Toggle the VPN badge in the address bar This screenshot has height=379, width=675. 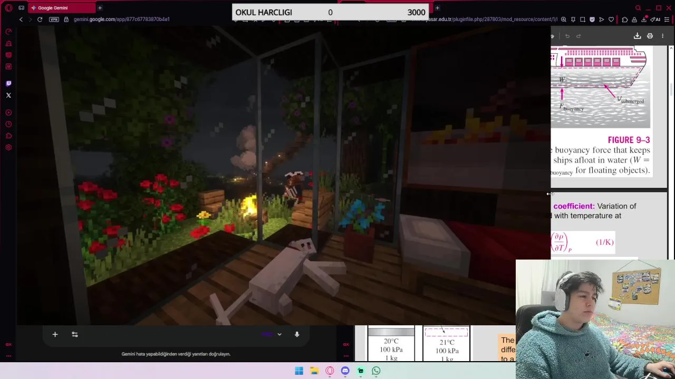[x=54, y=19]
